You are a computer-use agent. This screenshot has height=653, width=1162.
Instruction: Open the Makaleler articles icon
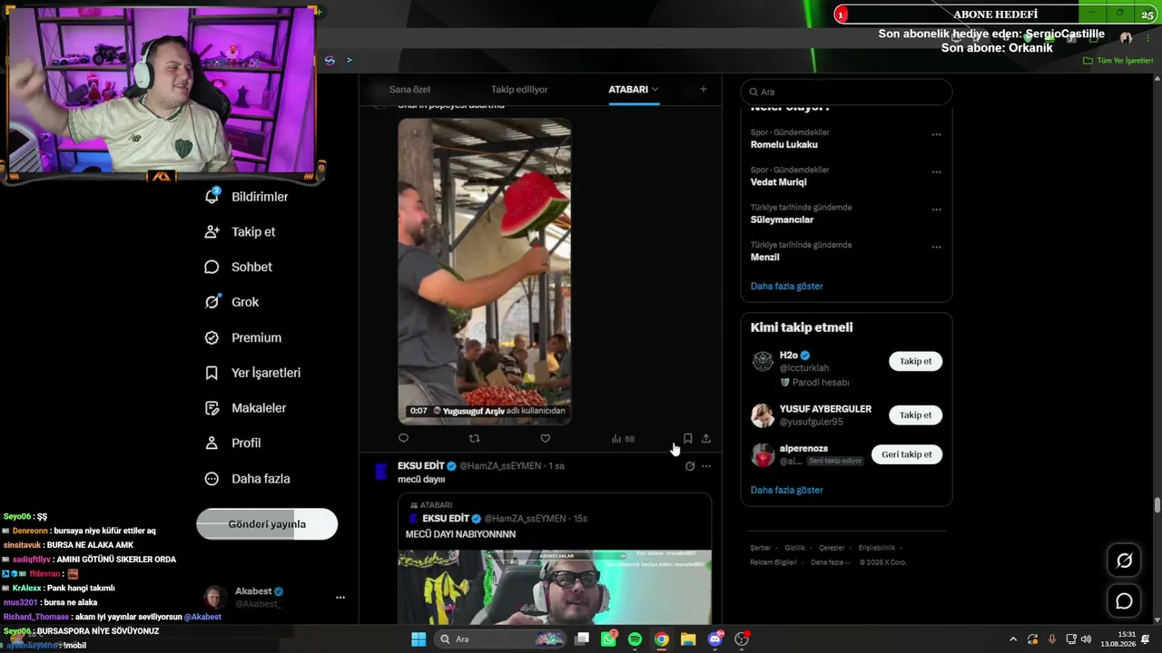(x=212, y=408)
